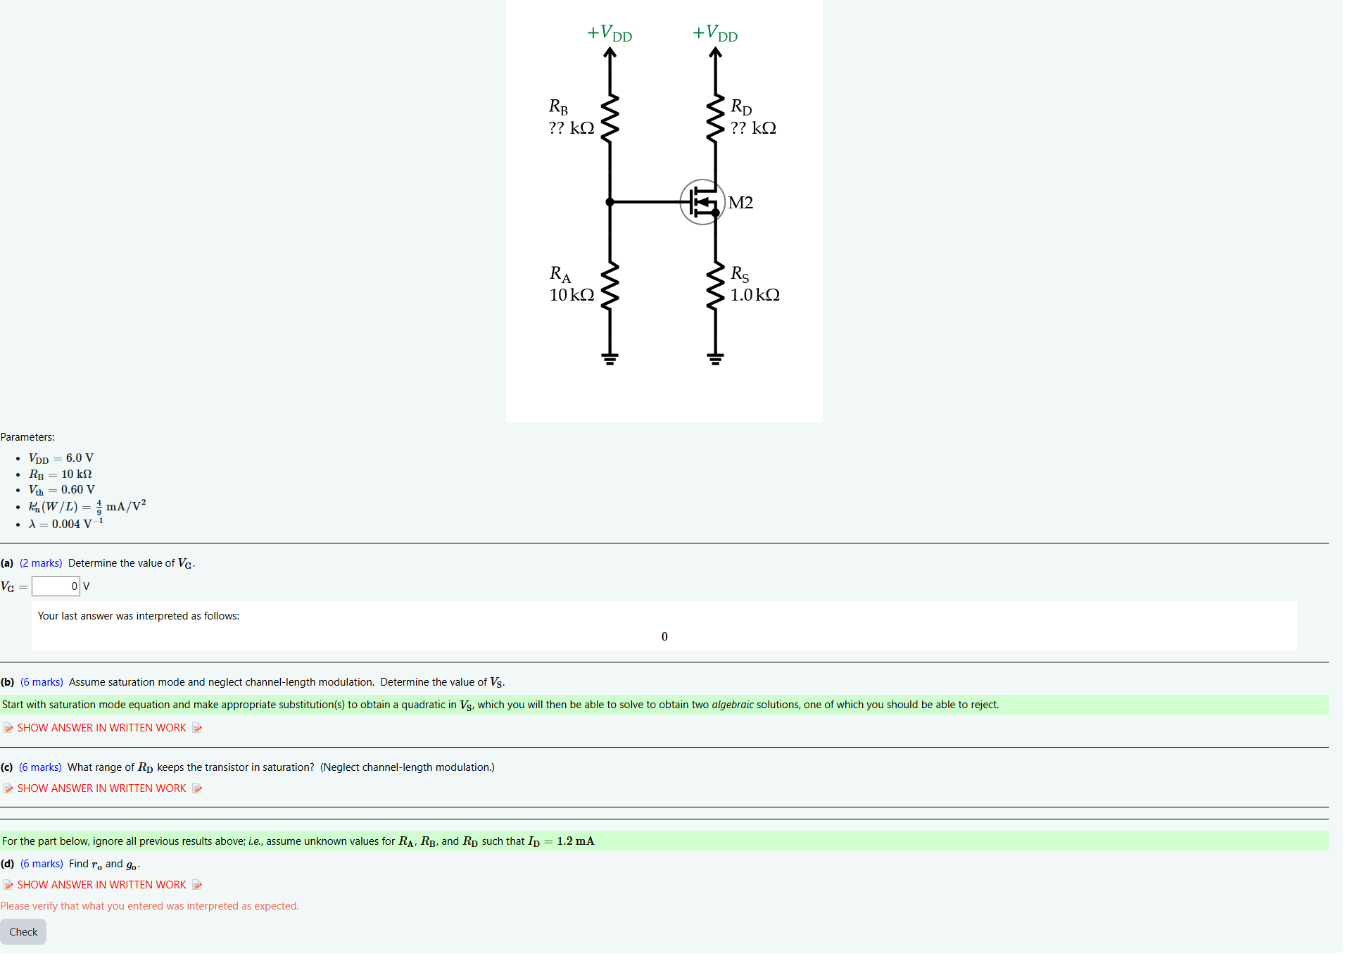This screenshot has height=956, width=1357.
Task: Click the 'What range of RD' question text
Action: [281, 767]
